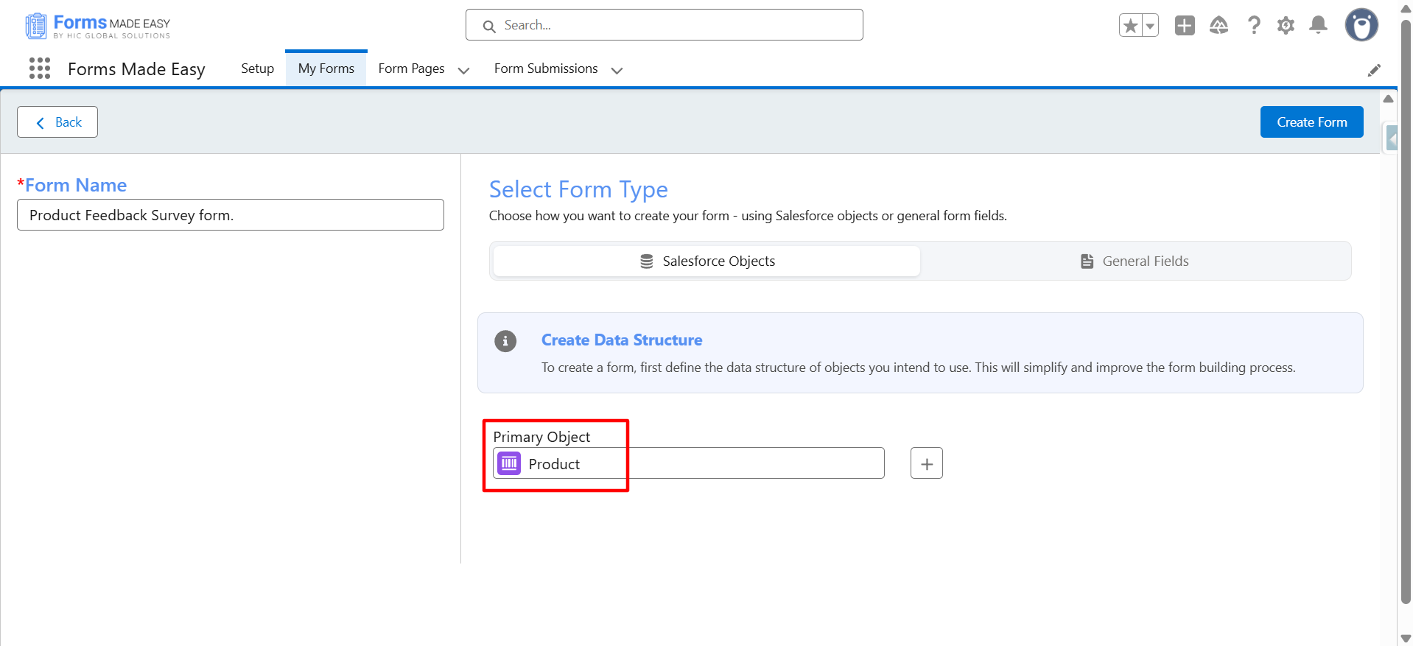Switch to General Fields form type
The image size is (1413, 646).
pyautogui.click(x=1135, y=261)
